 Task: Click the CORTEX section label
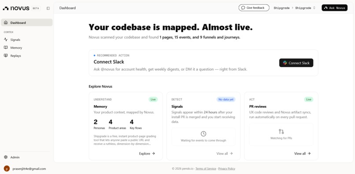pos(8,32)
